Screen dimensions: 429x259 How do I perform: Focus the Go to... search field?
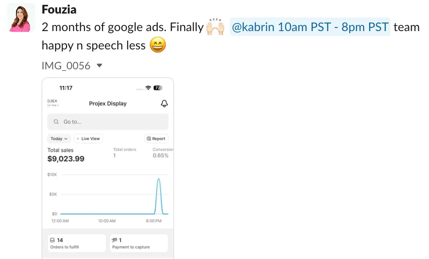click(x=108, y=122)
